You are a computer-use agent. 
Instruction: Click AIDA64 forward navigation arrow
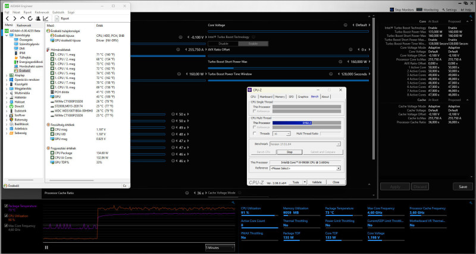[x=15, y=18]
